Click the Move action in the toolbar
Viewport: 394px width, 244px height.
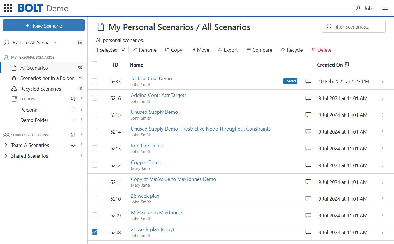click(x=200, y=50)
